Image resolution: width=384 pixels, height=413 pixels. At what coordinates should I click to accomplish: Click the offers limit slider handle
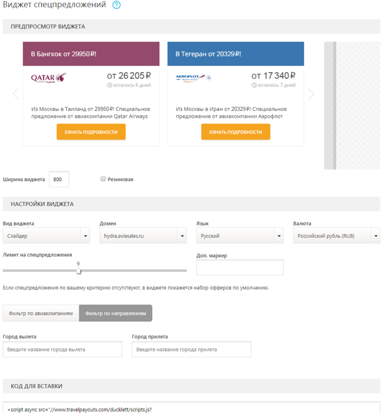tap(79, 271)
